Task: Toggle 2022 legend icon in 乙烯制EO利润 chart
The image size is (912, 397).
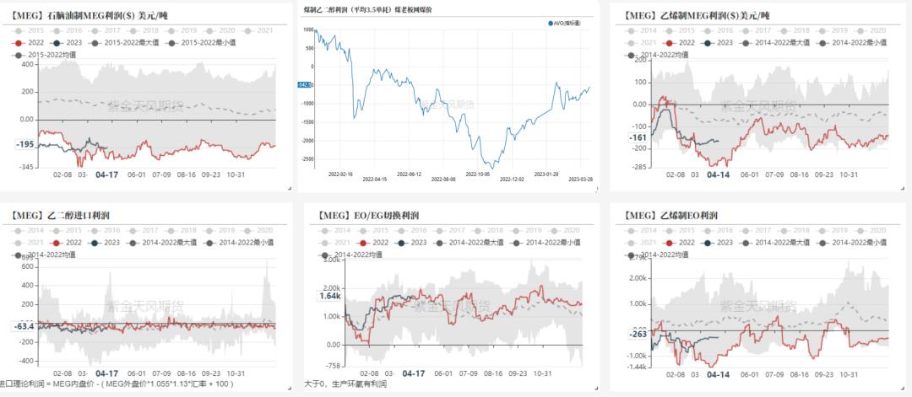Action: point(670,242)
